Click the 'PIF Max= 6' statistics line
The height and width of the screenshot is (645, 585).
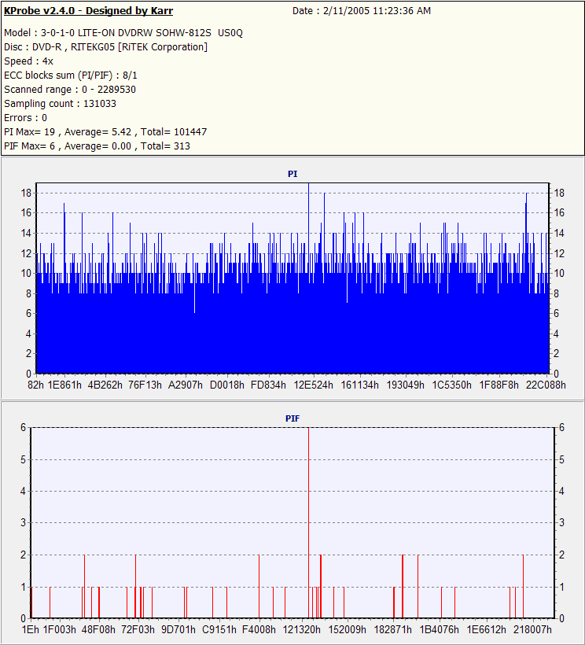tap(97, 146)
